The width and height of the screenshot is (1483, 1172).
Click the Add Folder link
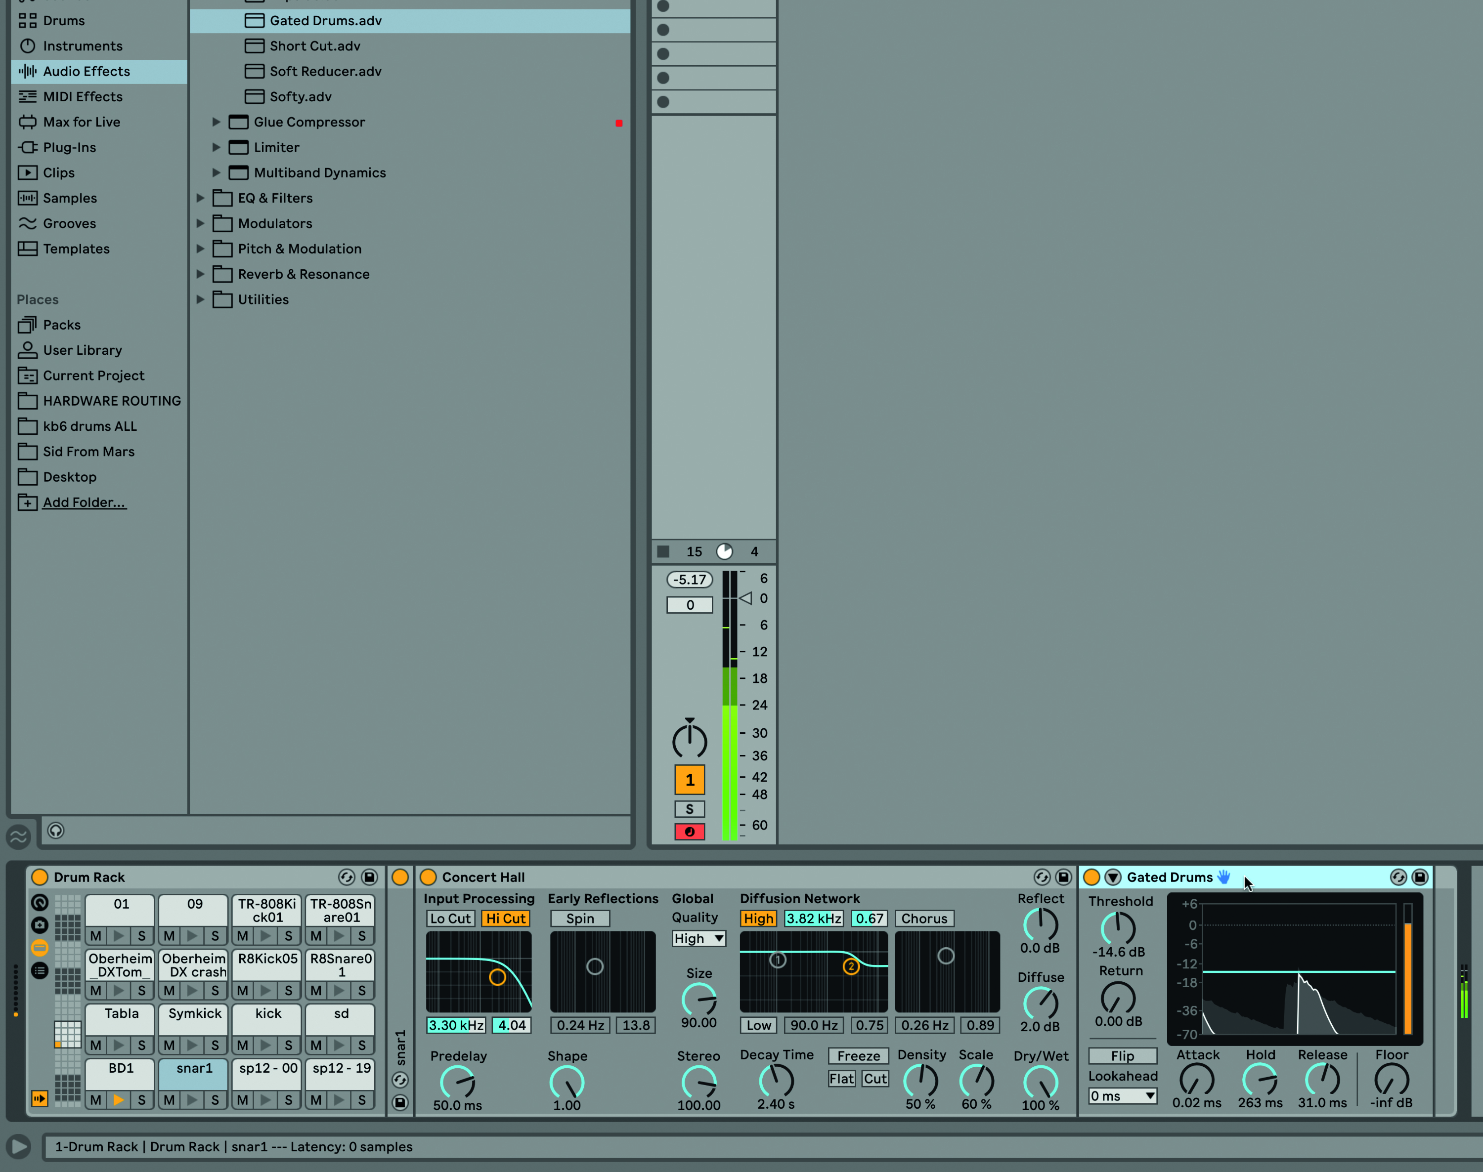pyautogui.click(x=84, y=502)
